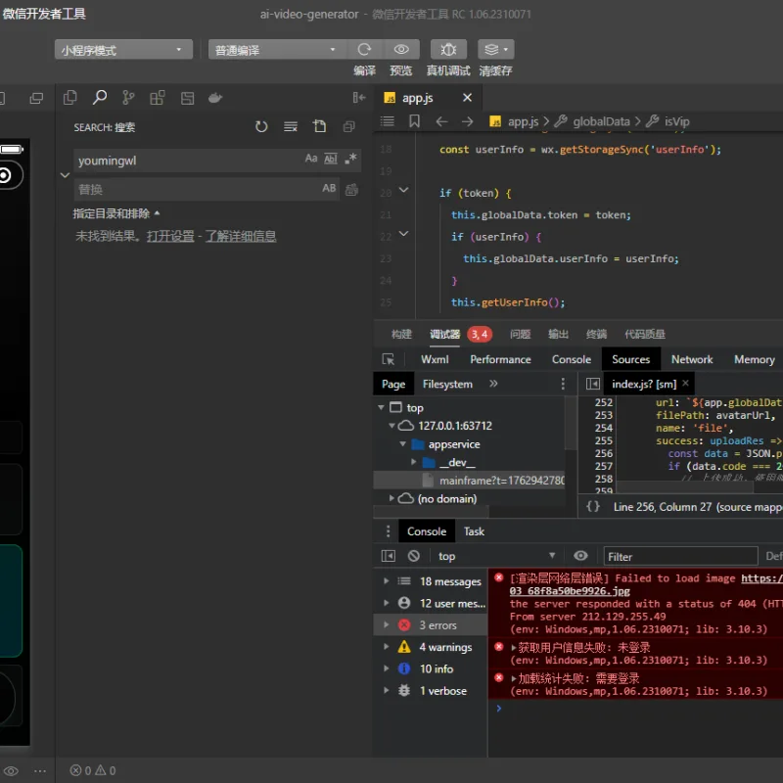783x783 pixels.
Task: Open the 打开设置 link
Action: [x=170, y=236]
